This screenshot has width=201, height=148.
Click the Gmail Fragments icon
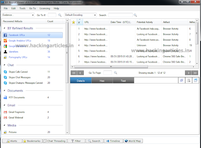coord(5,112)
